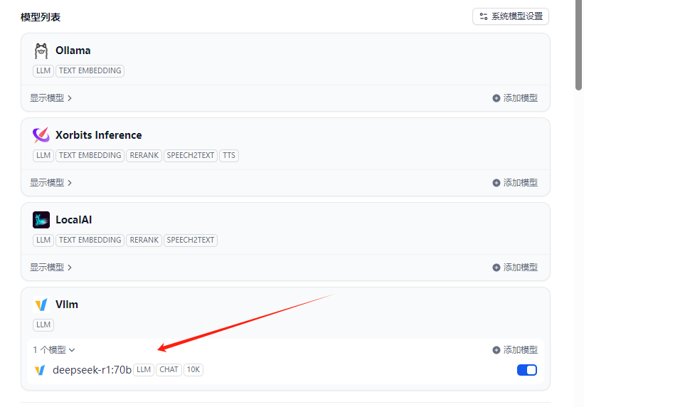The image size is (680, 407).
Task: Click the 10K tag beside deepseek-r1:70b
Action: coord(193,370)
